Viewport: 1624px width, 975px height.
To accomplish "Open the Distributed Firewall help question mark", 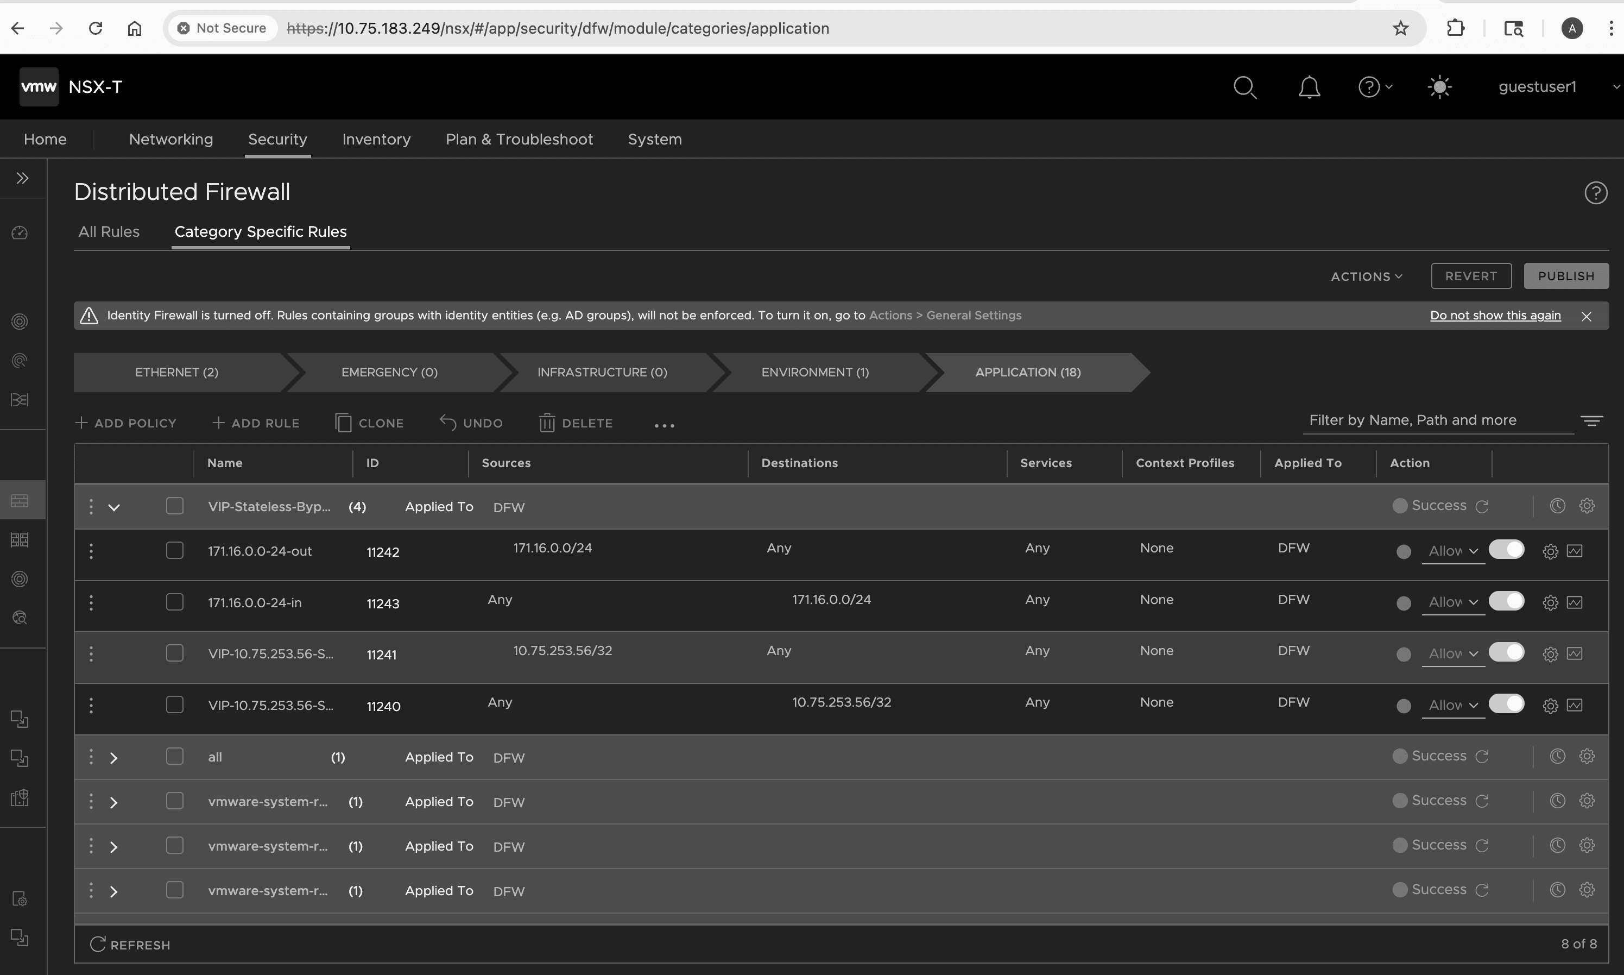I will click(x=1595, y=192).
